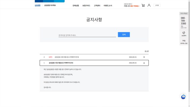Open the 이벤트/소식 menu

[x=108, y=6]
